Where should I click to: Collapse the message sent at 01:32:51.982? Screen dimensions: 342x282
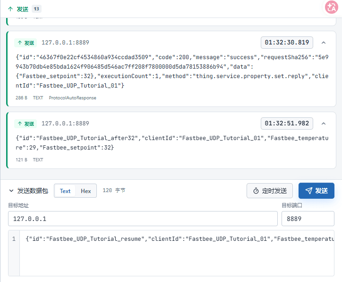point(324,123)
